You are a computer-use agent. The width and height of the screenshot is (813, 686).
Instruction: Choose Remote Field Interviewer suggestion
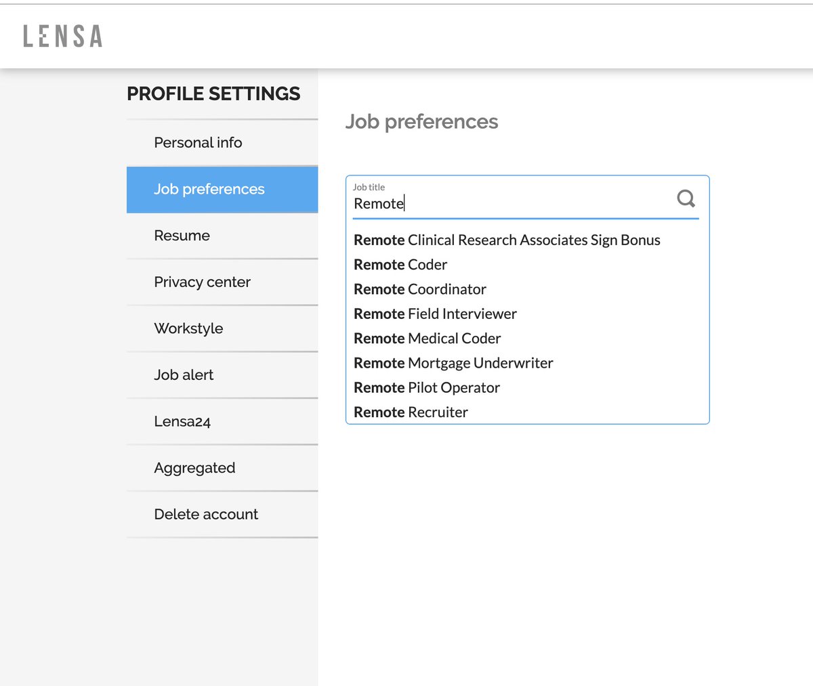click(x=527, y=314)
